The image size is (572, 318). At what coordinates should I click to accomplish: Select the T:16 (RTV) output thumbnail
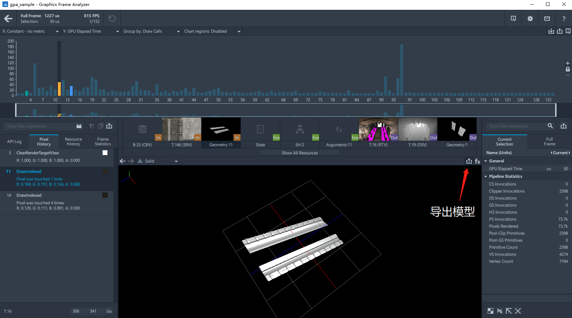[x=378, y=133]
